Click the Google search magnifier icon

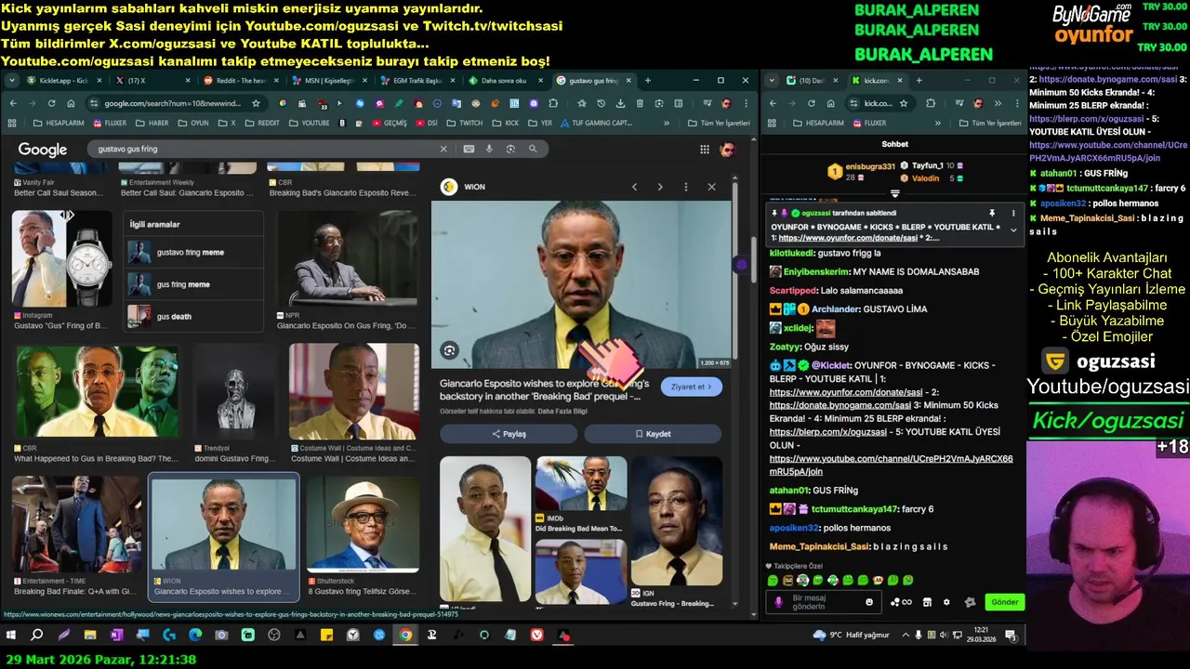click(x=533, y=149)
